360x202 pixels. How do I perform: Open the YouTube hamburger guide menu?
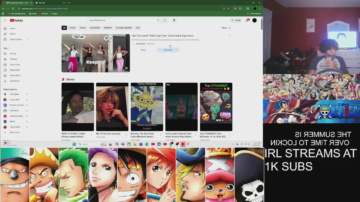coord(5,20)
